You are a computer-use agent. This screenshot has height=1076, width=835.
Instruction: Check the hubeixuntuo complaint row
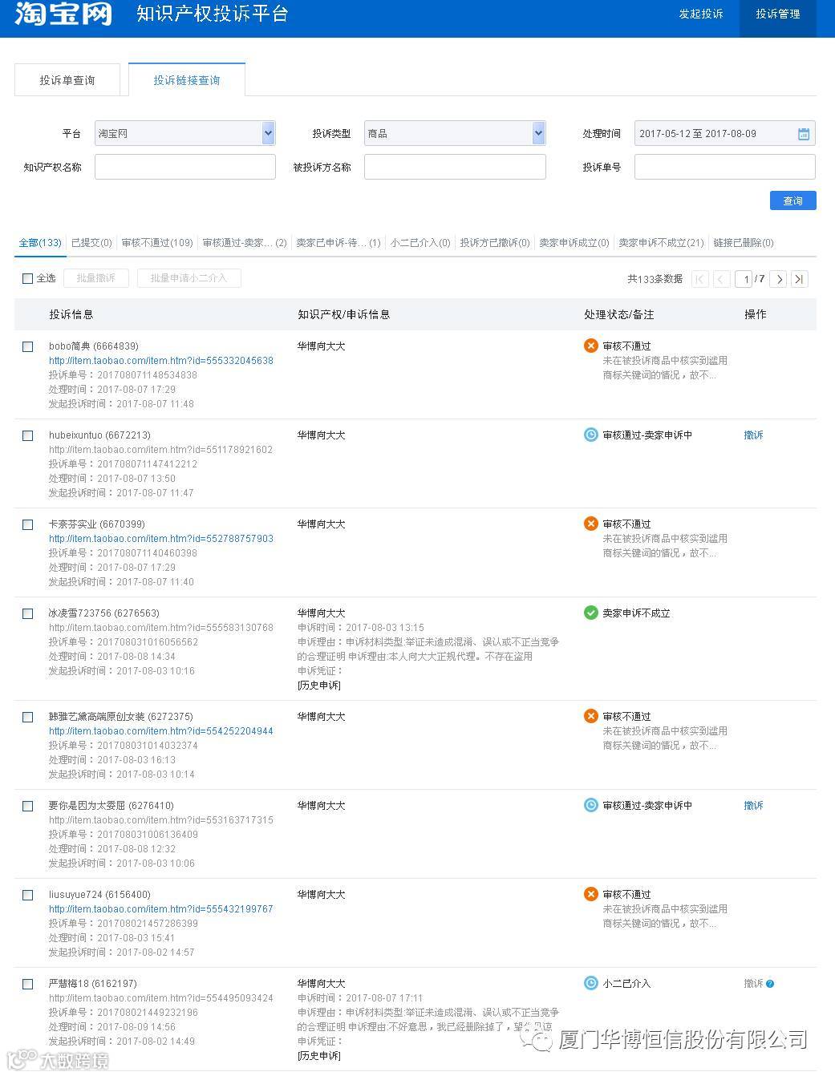click(x=27, y=435)
